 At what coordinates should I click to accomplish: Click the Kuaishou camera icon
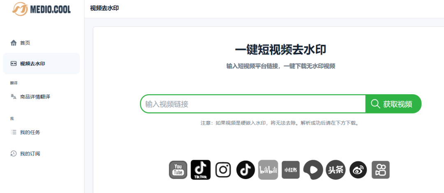click(x=381, y=170)
